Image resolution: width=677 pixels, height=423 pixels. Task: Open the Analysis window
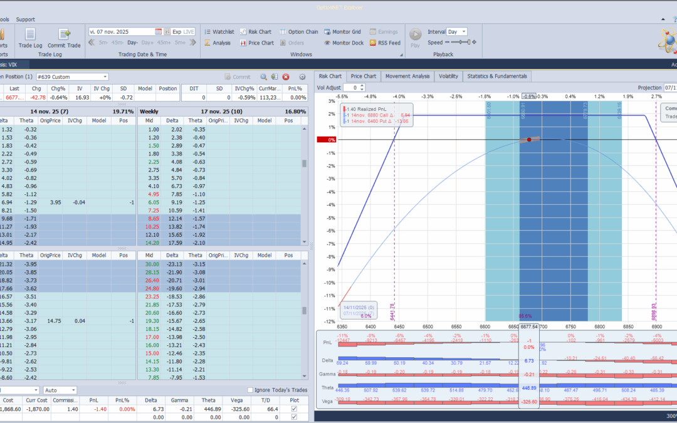(x=218, y=43)
